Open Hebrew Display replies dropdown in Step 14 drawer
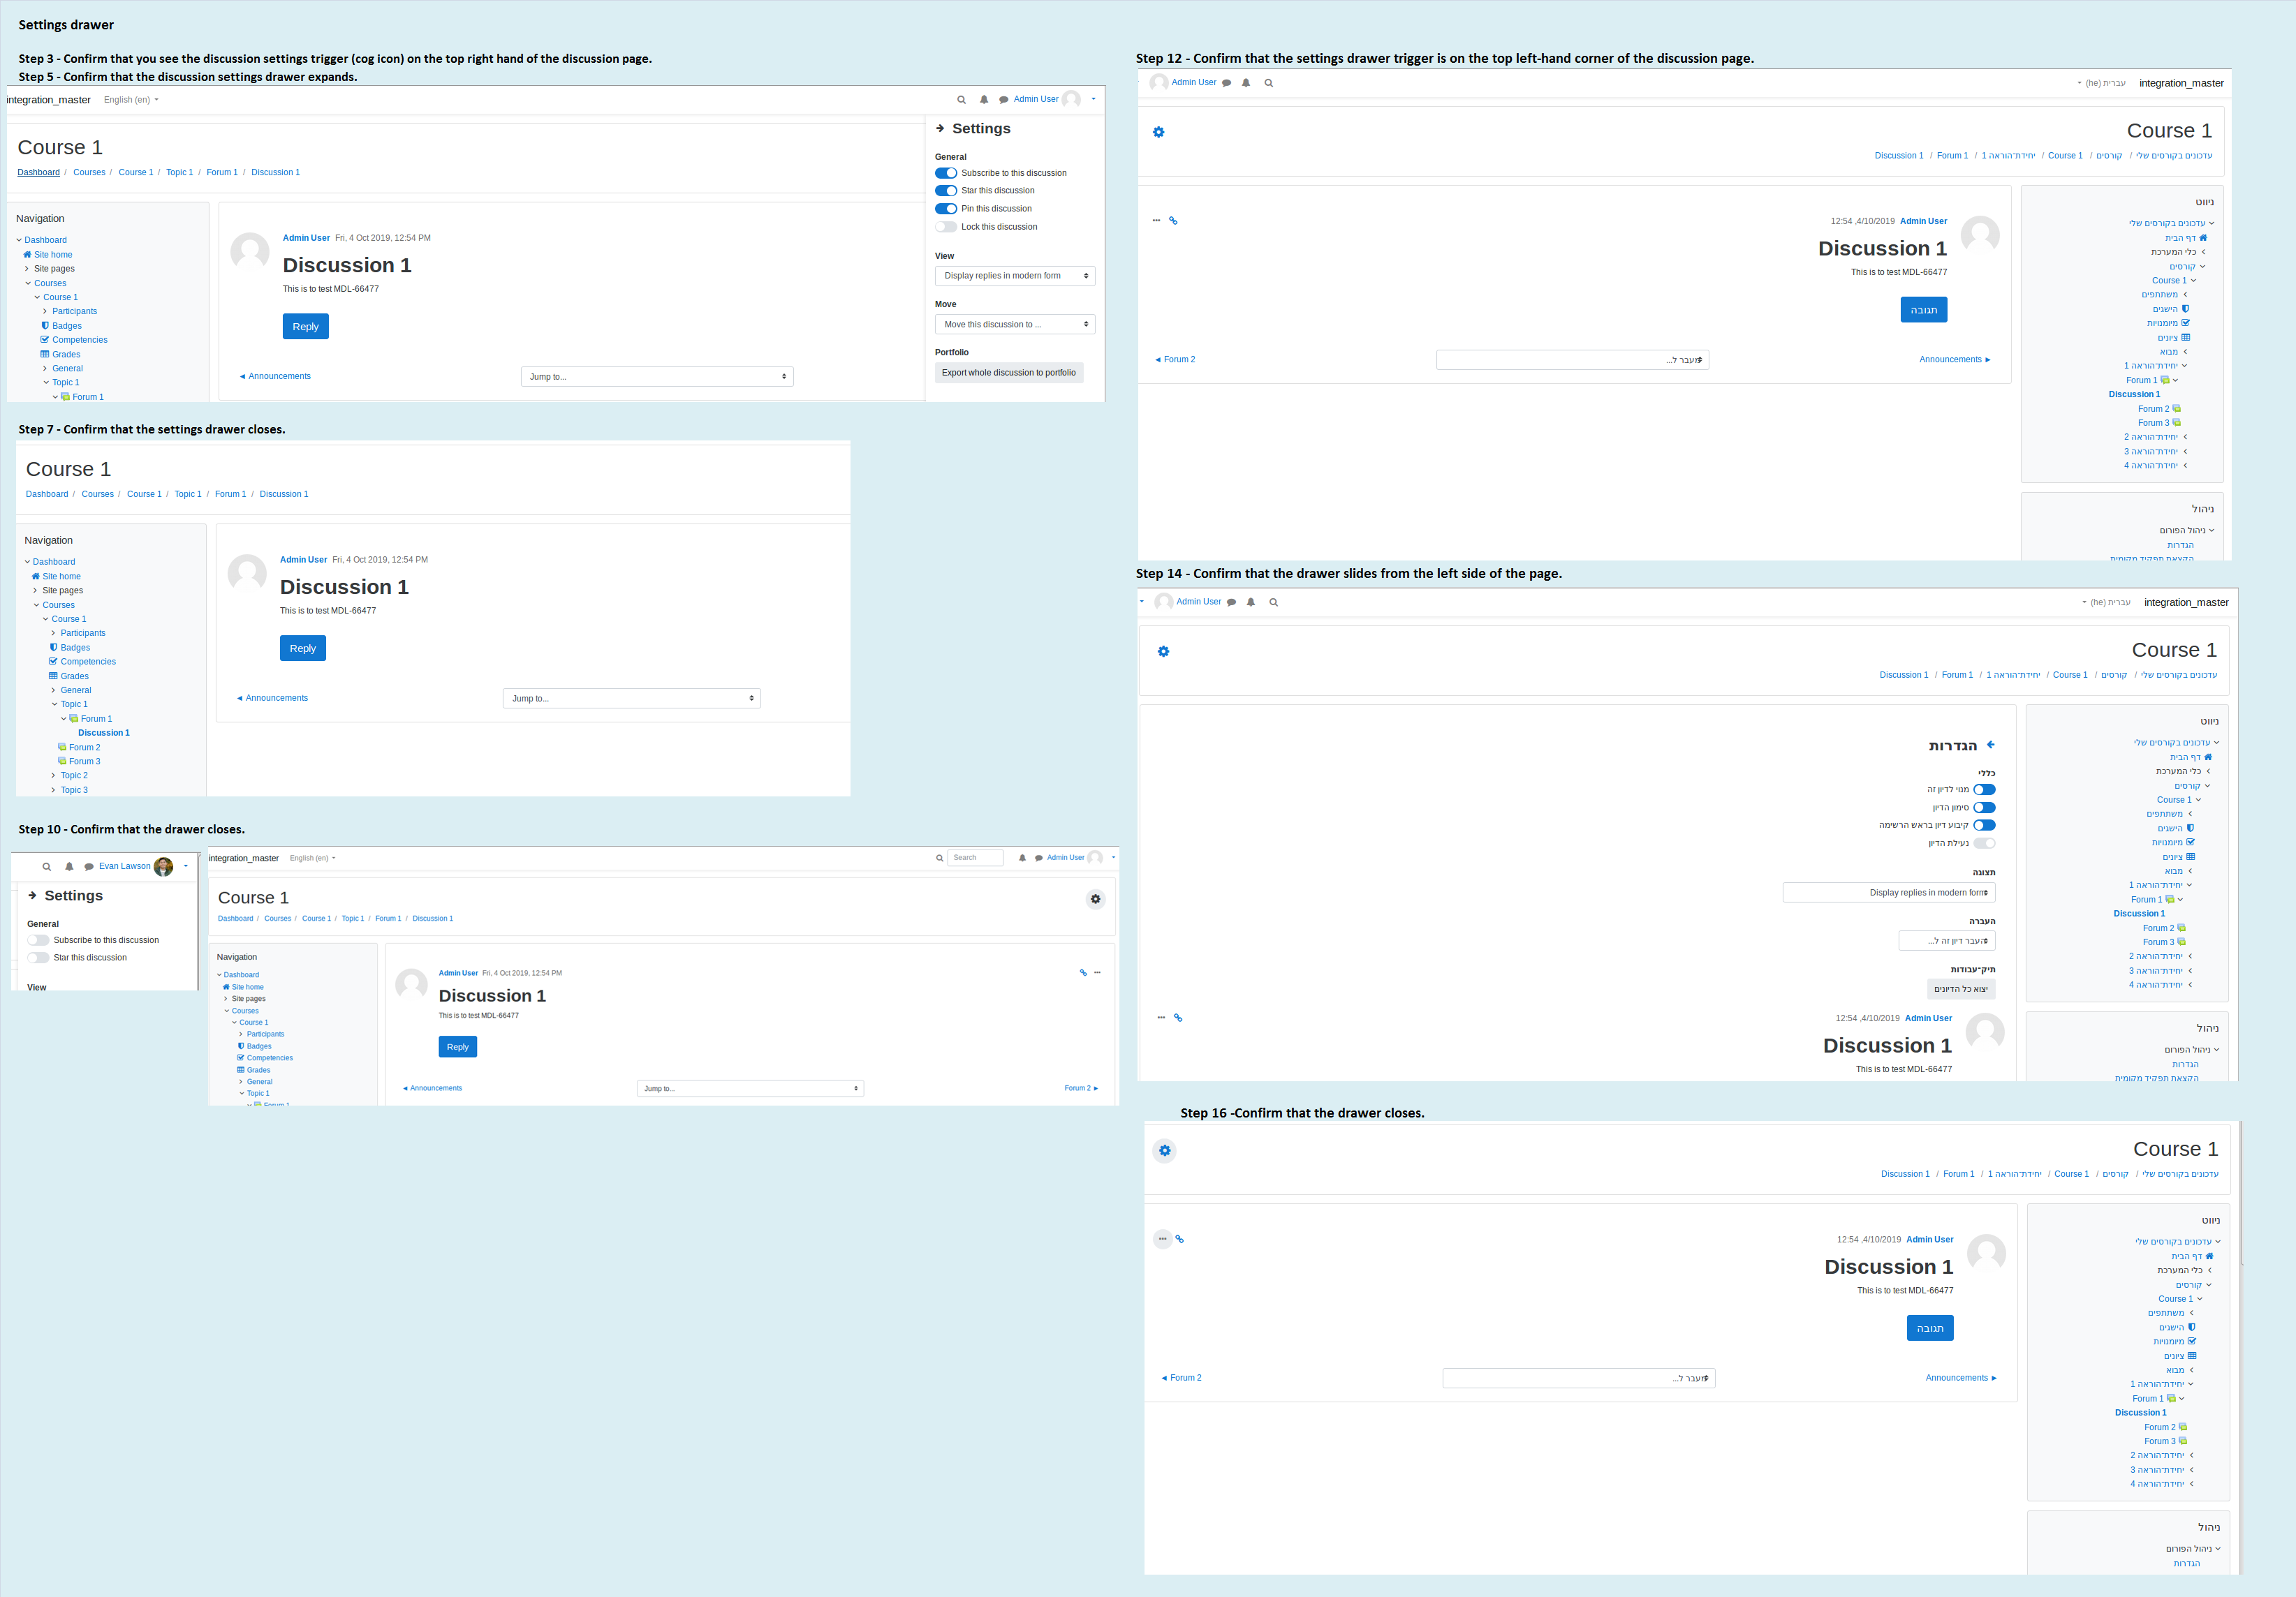This screenshot has height=1597, width=2296. (1888, 893)
